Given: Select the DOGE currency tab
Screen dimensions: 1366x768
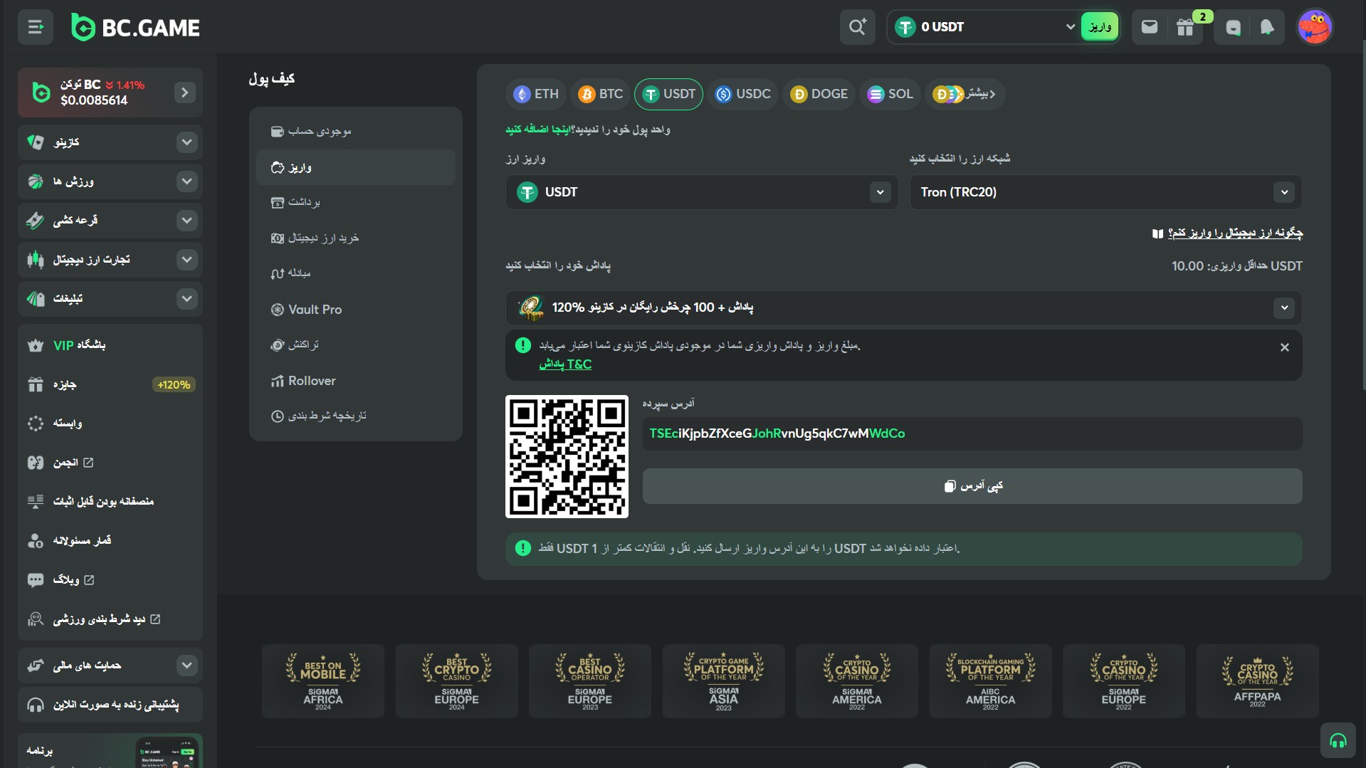Looking at the screenshot, I should coord(819,94).
